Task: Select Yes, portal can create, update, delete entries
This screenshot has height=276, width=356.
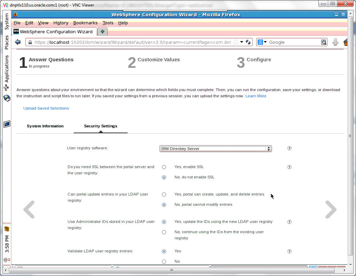Action: point(164,195)
